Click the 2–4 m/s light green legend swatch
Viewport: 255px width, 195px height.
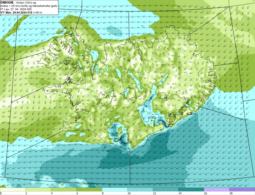coord(38,190)
